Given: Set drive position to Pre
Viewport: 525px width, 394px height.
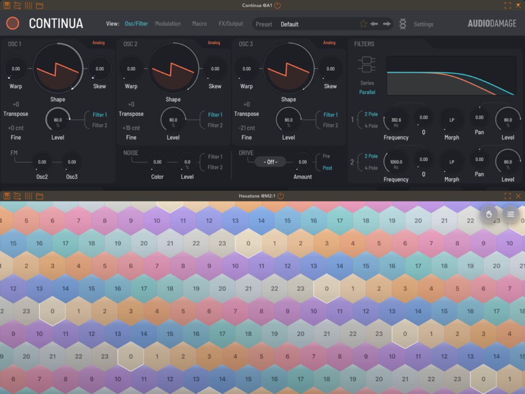Looking at the screenshot, I should coord(326,156).
